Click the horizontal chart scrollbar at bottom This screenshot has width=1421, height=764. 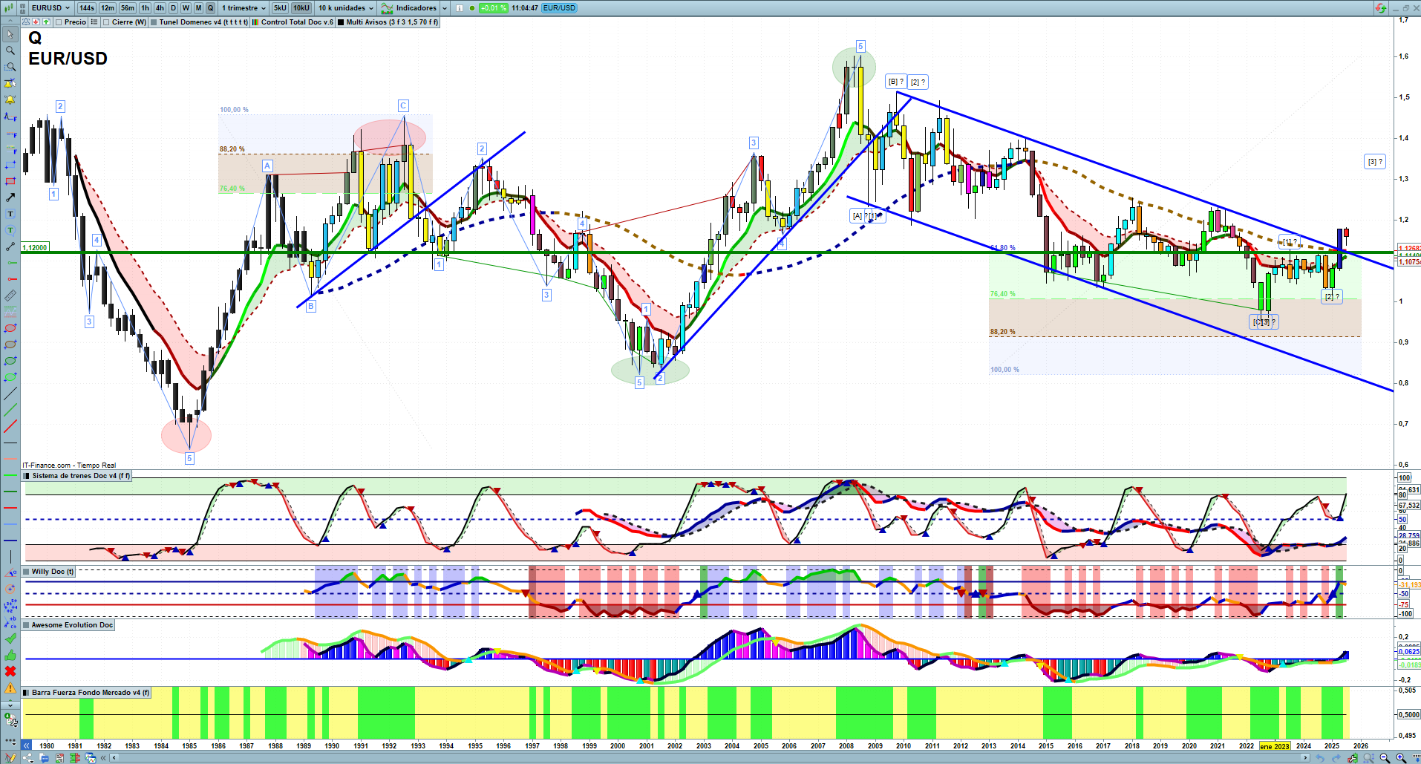(709, 758)
